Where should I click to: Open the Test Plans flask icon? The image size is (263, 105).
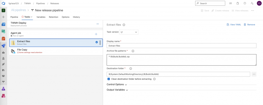point(4,88)
